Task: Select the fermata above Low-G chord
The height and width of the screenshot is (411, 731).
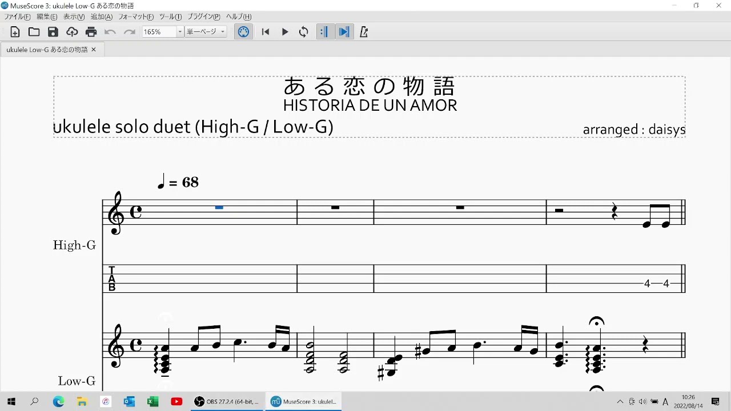Action: (x=596, y=322)
